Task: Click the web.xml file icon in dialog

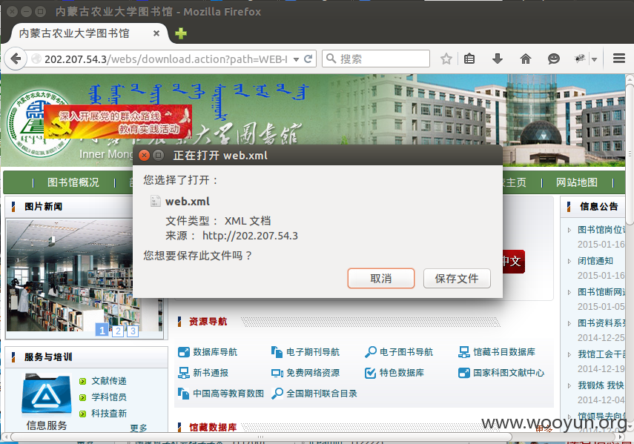Action: pos(155,201)
